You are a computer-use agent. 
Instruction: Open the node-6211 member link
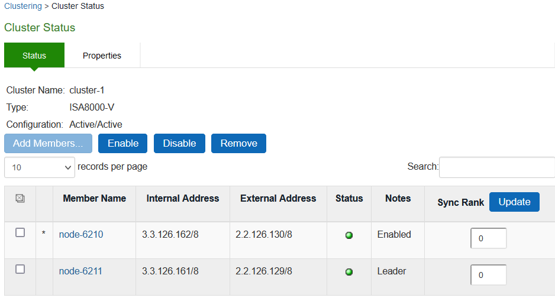pos(81,271)
